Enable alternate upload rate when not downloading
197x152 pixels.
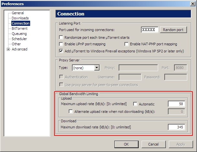click(x=71, y=111)
